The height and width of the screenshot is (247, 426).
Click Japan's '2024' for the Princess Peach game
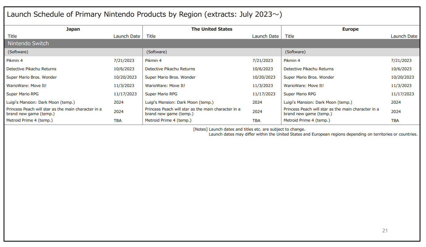click(118, 112)
